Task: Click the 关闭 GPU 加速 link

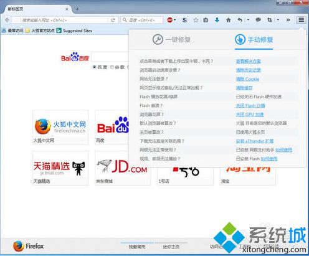Action: coord(250,115)
